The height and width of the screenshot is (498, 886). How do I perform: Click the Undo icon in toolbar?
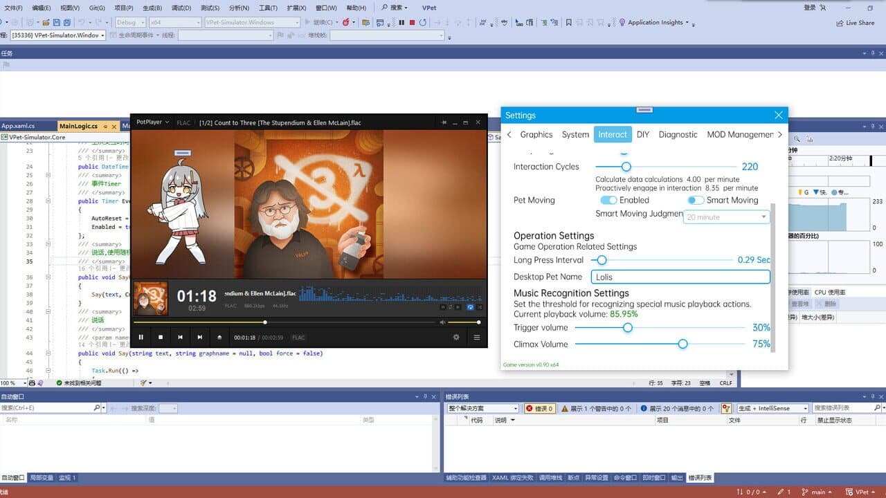82,22
